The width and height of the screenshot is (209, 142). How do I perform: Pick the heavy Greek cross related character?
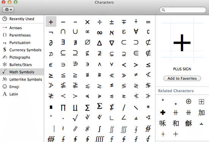tap(163, 112)
